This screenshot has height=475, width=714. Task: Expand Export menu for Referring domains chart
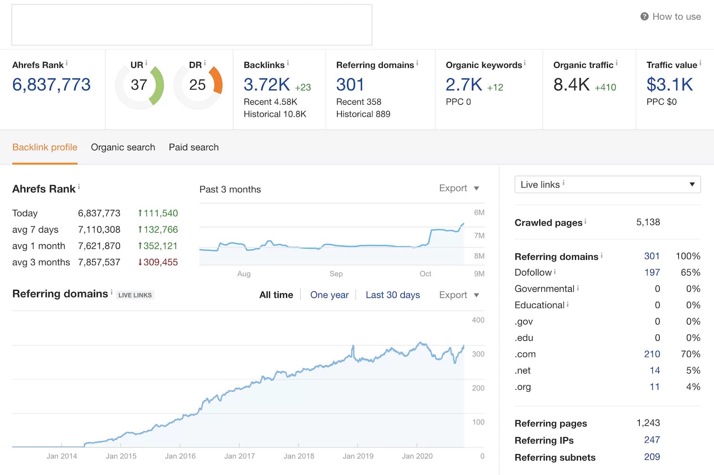click(x=459, y=295)
